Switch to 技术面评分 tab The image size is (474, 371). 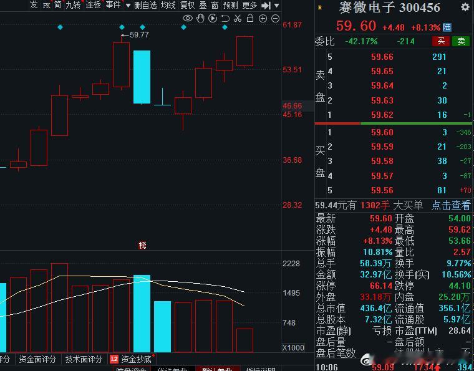coord(84,359)
